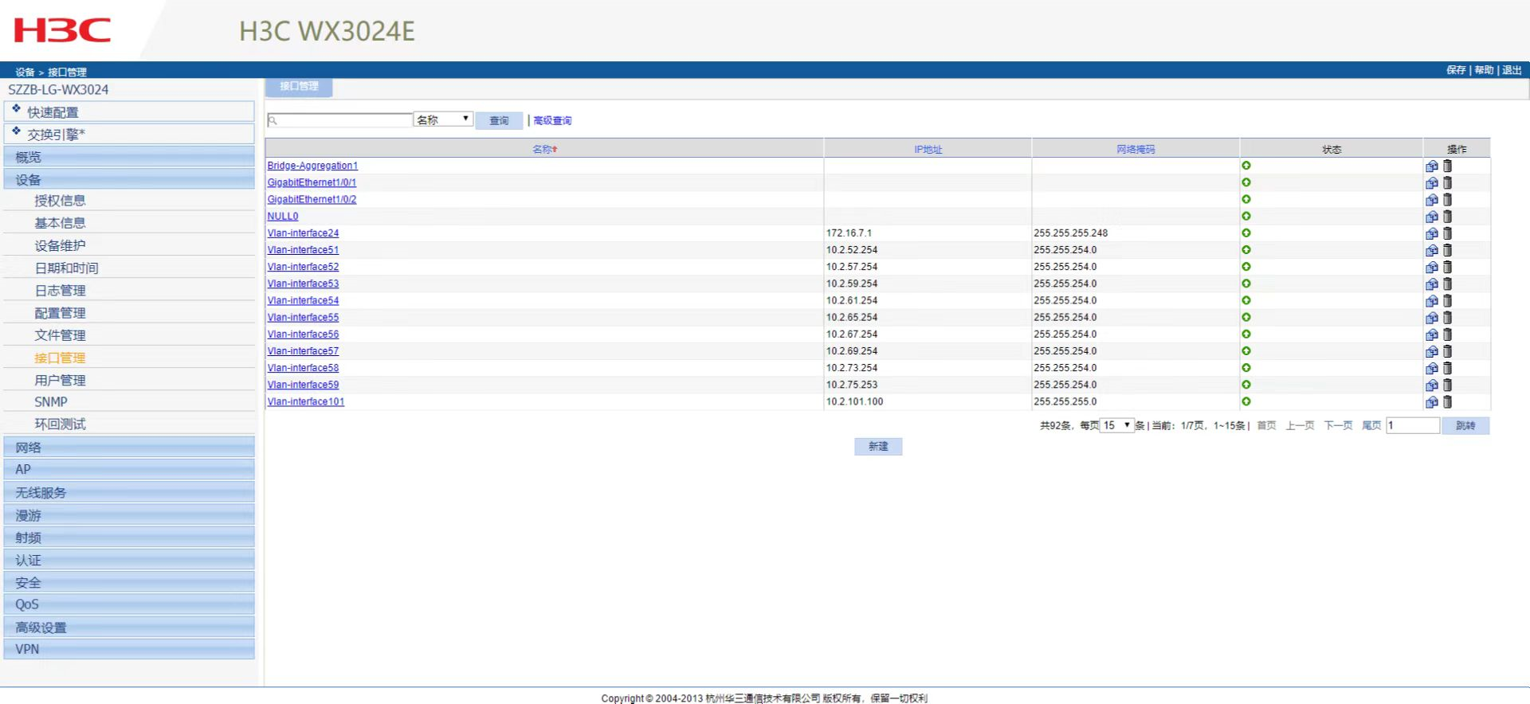Edit GigabitEthernet1/0/2 via its edit icon

click(x=1432, y=199)
